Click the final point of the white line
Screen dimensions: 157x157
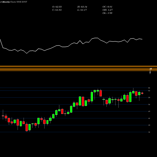point(142,39)
